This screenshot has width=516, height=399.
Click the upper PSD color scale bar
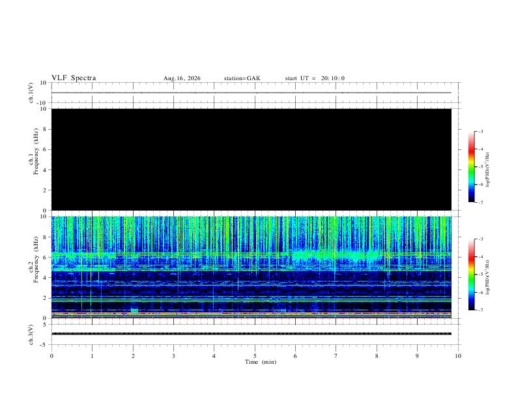(x=472, y=167)
